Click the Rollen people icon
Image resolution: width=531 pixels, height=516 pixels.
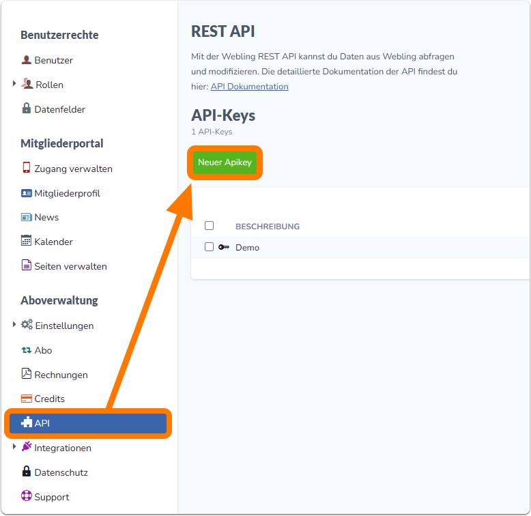pos(27,84)
